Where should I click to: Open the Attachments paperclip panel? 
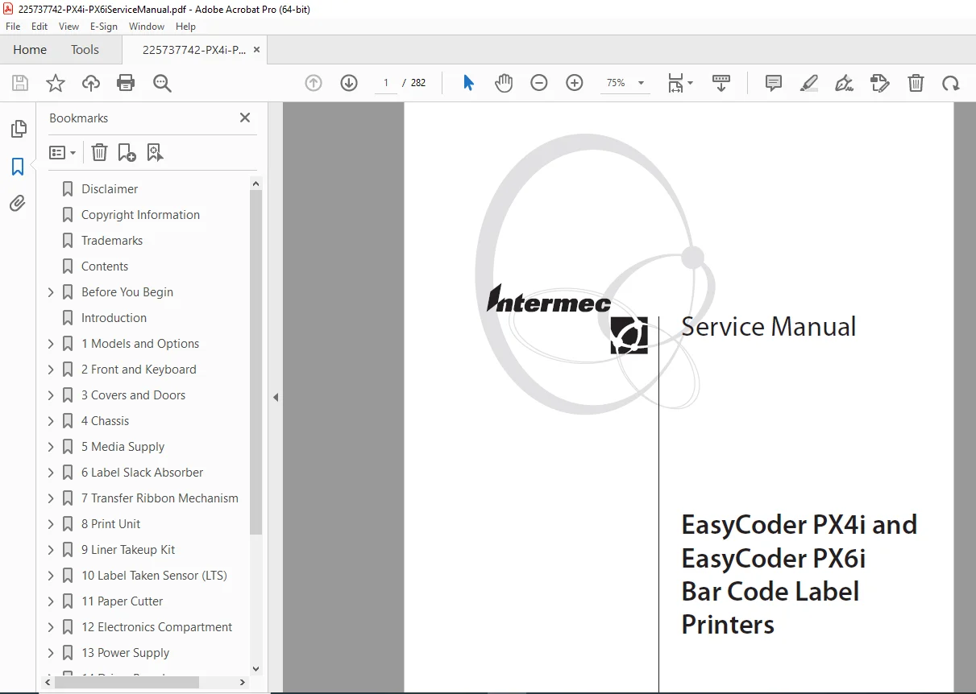[18, 204]
